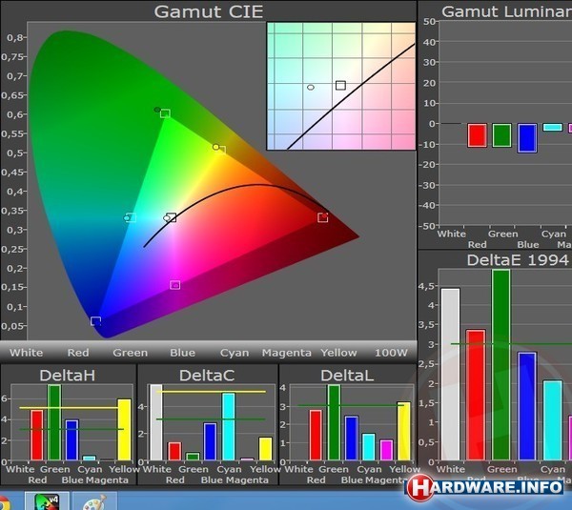This screenshot has width=572, height=510.
Task: Click the tall green bar in DeltaE 1994
Action: coord(500,365)
